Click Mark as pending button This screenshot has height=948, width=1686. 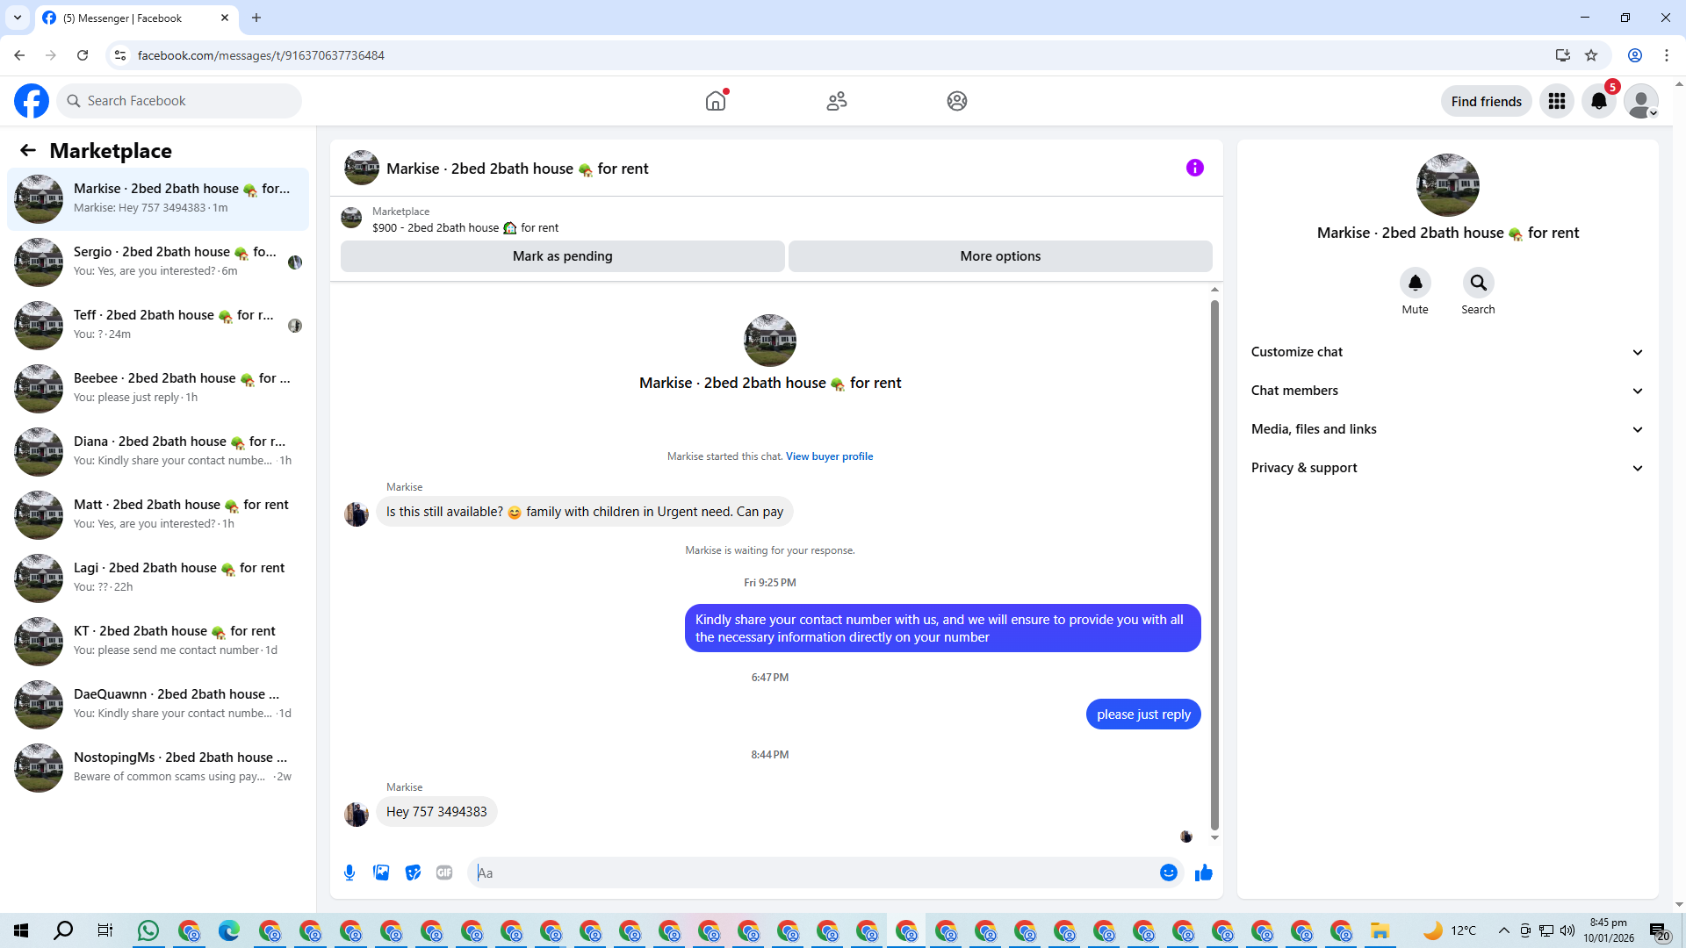point(562,256)
